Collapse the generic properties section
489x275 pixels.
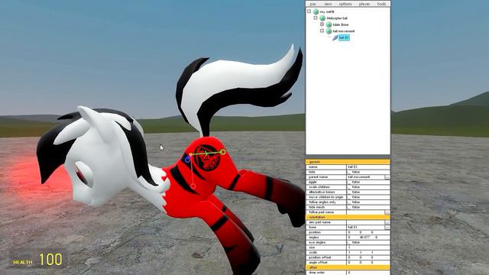tap(348, 162)
